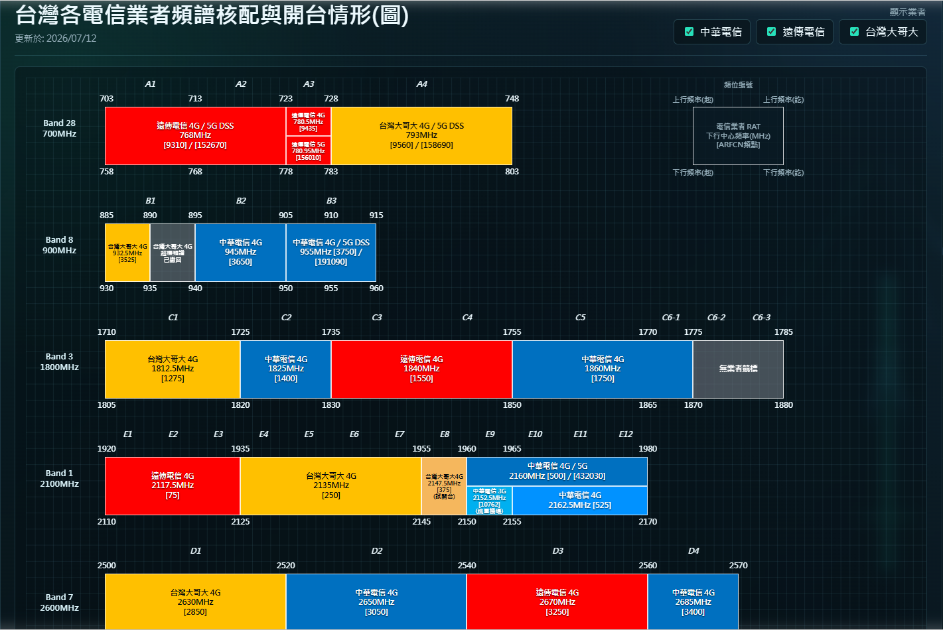Select 台灣大哥大 4G 1812.5MHz block
943x630 pixels.
(x=173, y=369)
